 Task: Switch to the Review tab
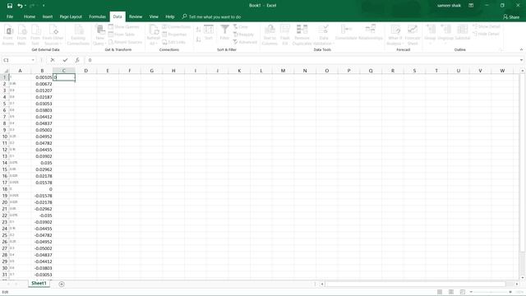(x=136, y=16)
